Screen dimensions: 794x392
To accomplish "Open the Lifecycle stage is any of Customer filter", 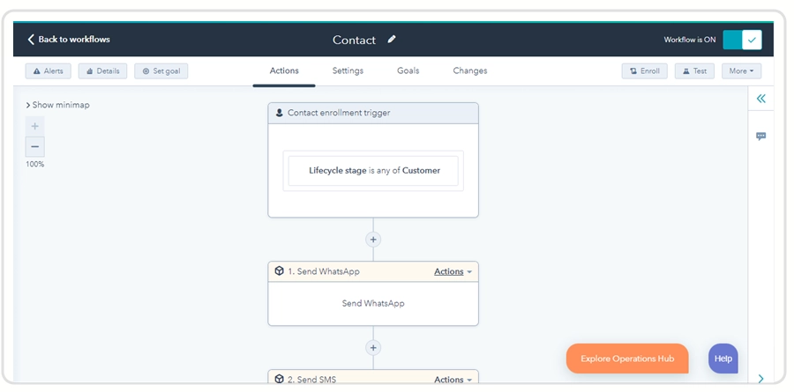I will click(x=373, y=171).
